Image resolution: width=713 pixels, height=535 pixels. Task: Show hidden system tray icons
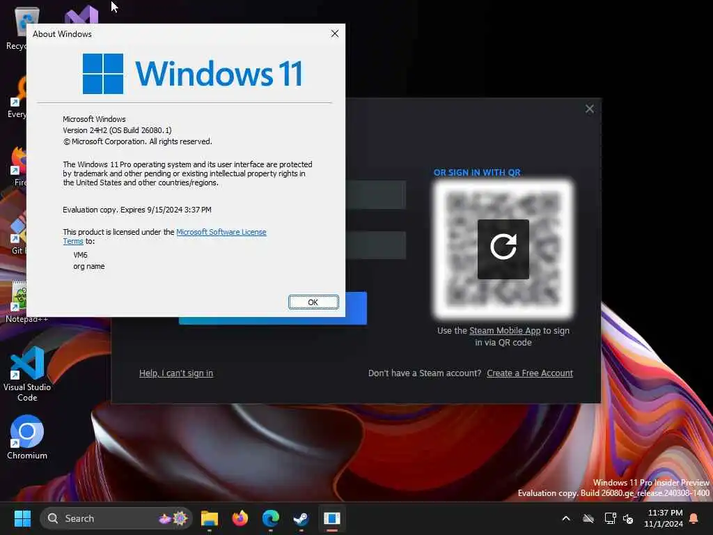566,518
